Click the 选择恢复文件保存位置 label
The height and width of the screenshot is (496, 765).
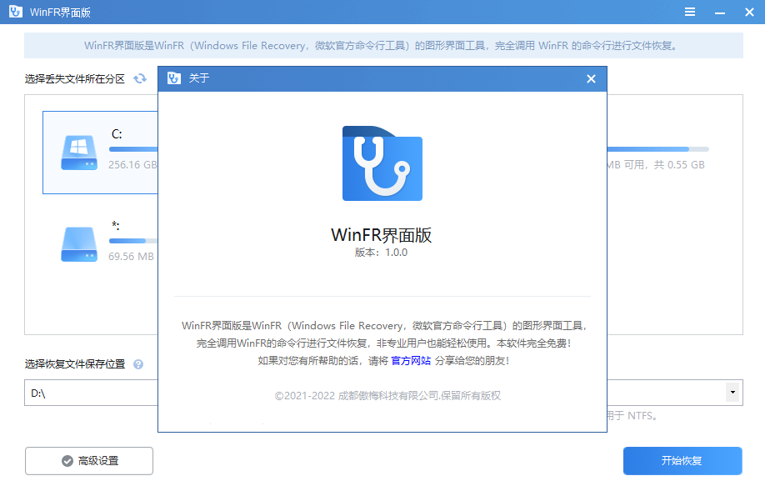coord(75,363)
